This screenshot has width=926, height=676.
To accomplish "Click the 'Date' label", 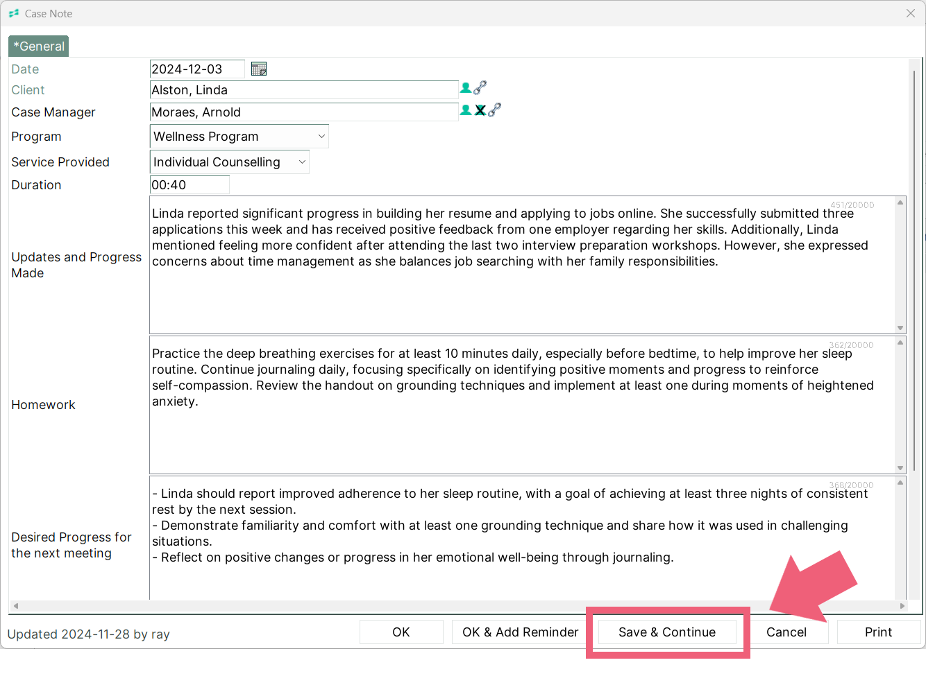I will click(25, 69).
